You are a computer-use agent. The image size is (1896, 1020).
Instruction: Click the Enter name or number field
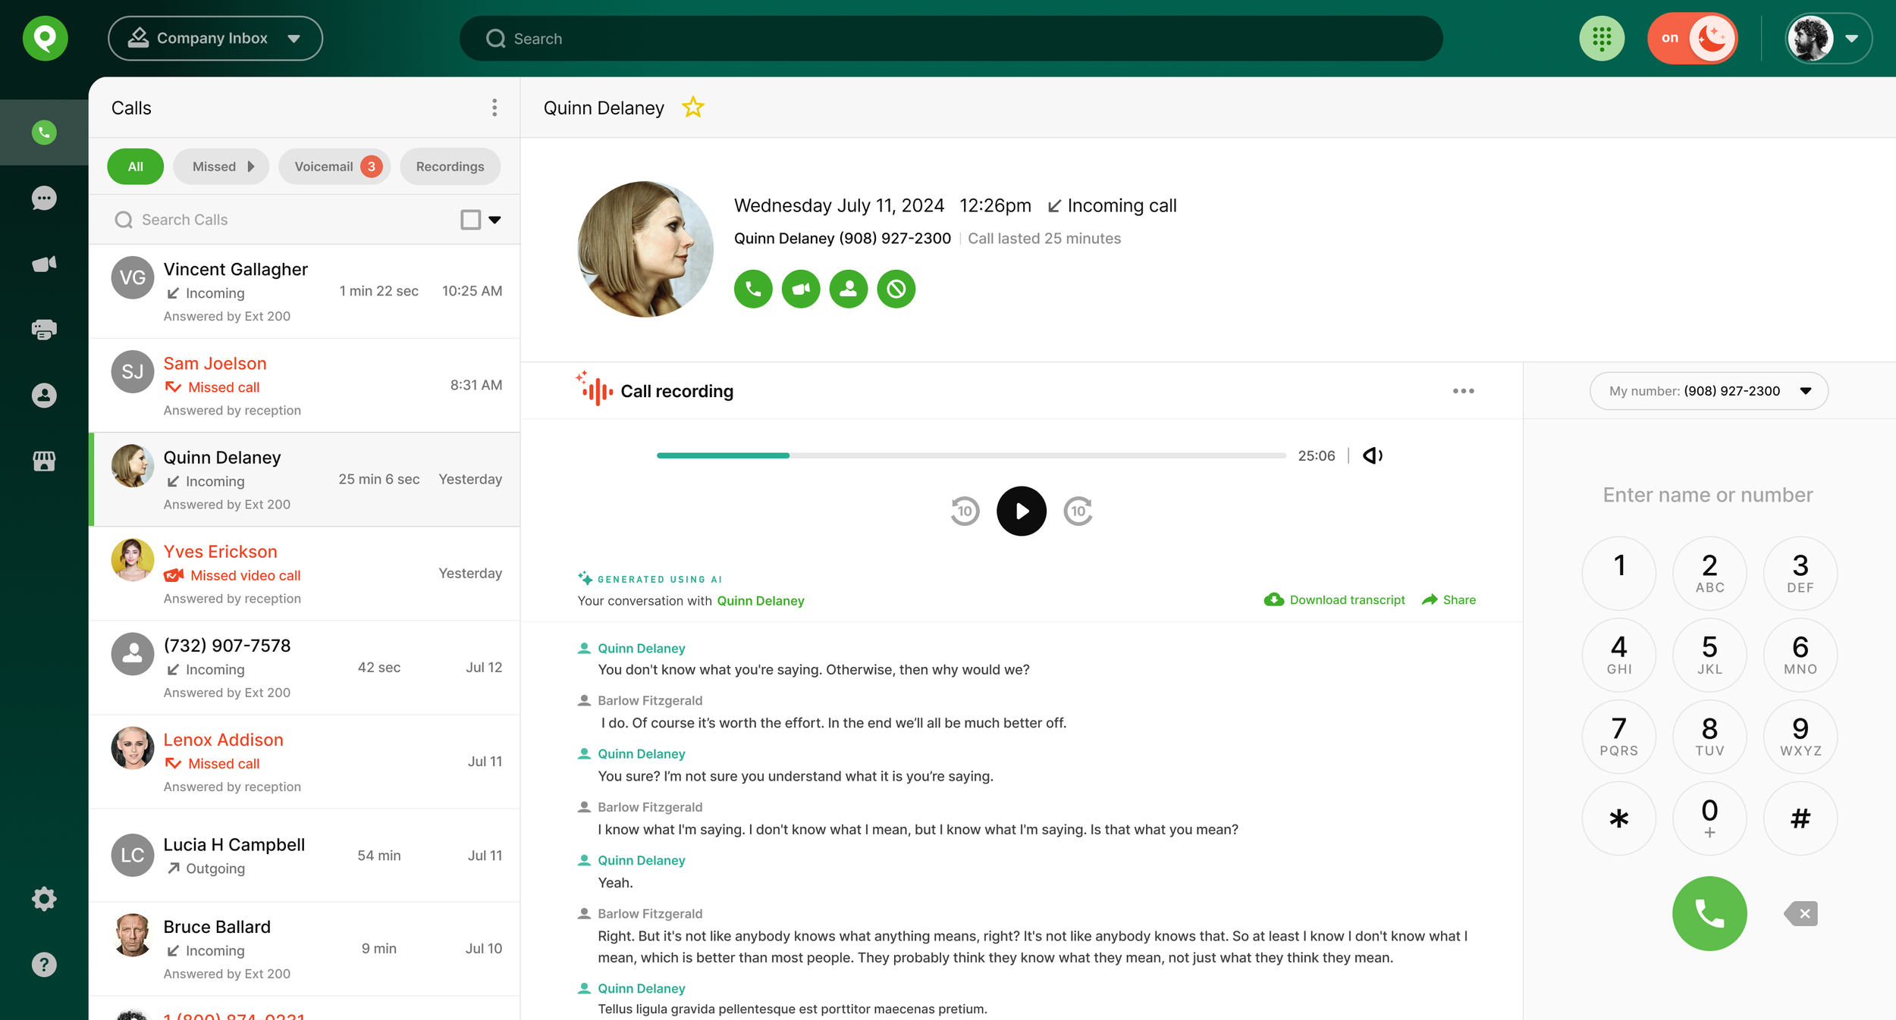1709,494
